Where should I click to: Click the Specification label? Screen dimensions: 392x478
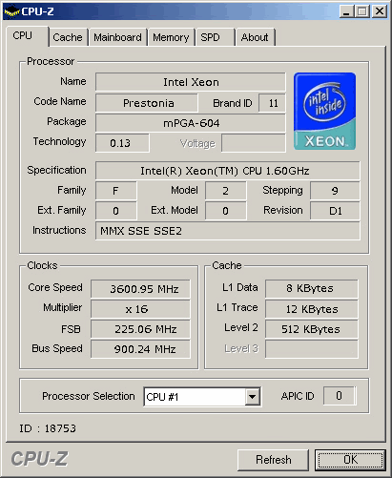(x=56, y=170)
